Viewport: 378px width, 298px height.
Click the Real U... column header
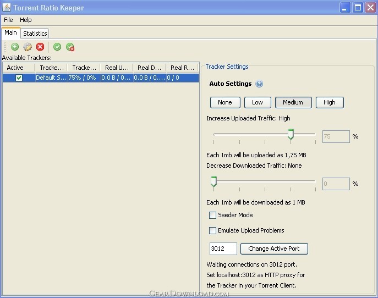click(x=117, y=68)
